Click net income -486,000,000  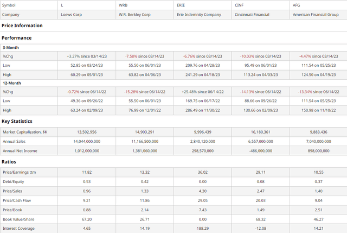click(x=261, y=151)
